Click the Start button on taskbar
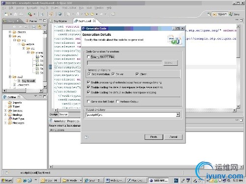Screen dimensions: 246x184 click(7, 181)
